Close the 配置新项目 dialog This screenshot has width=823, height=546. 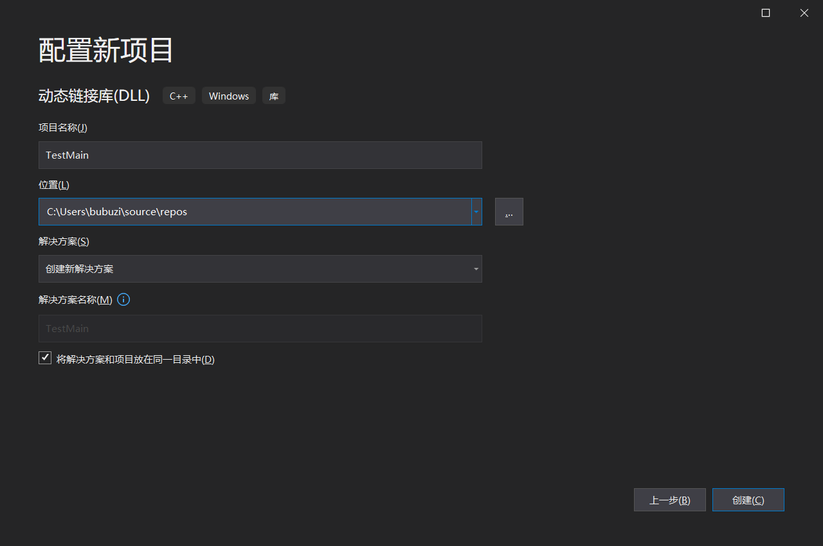[x=804, y=13]
